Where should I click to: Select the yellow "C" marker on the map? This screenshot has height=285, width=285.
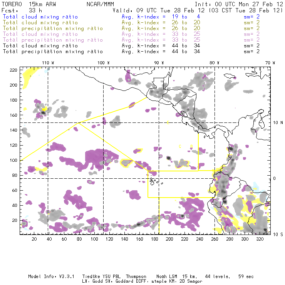click(180, 146)
